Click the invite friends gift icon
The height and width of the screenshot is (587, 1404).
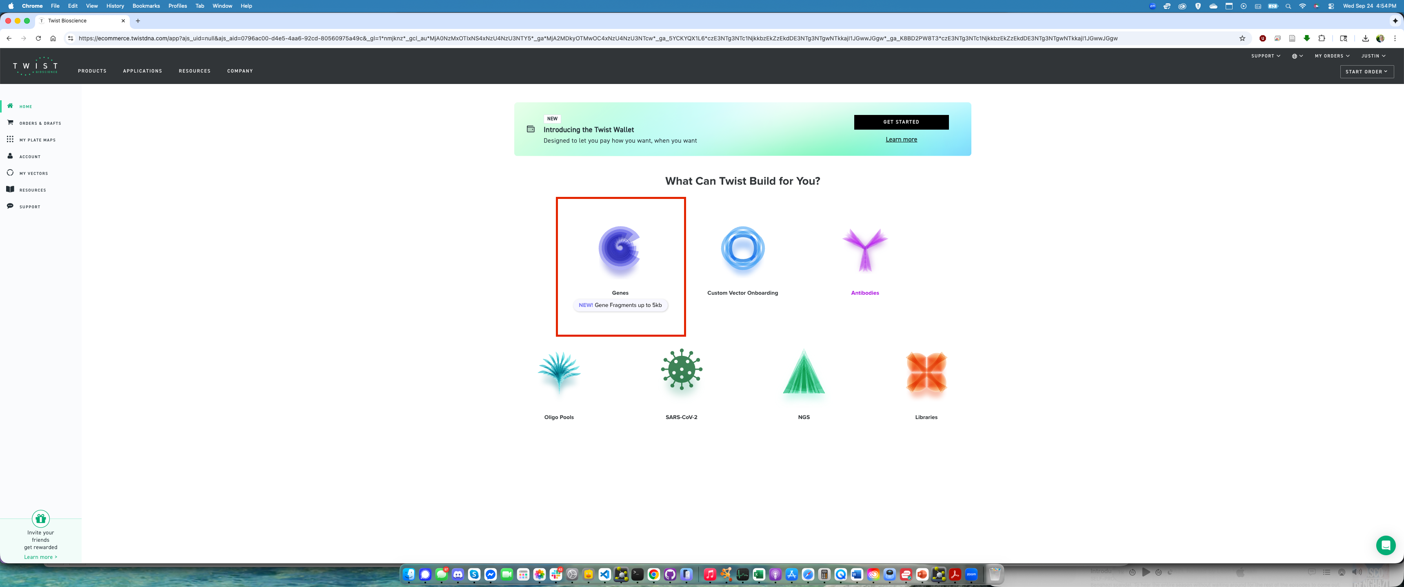point(40,519)
